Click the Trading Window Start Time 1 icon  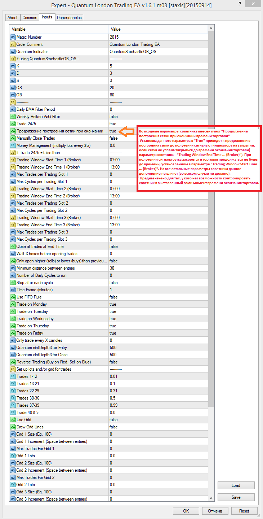(13, 160)
